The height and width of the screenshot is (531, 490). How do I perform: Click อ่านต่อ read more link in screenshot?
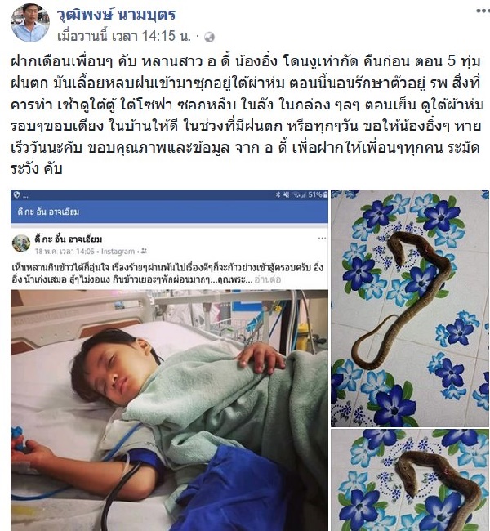(x=268, y=279)
